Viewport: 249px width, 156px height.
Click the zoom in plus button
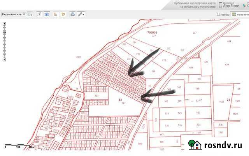pos(4,24)
